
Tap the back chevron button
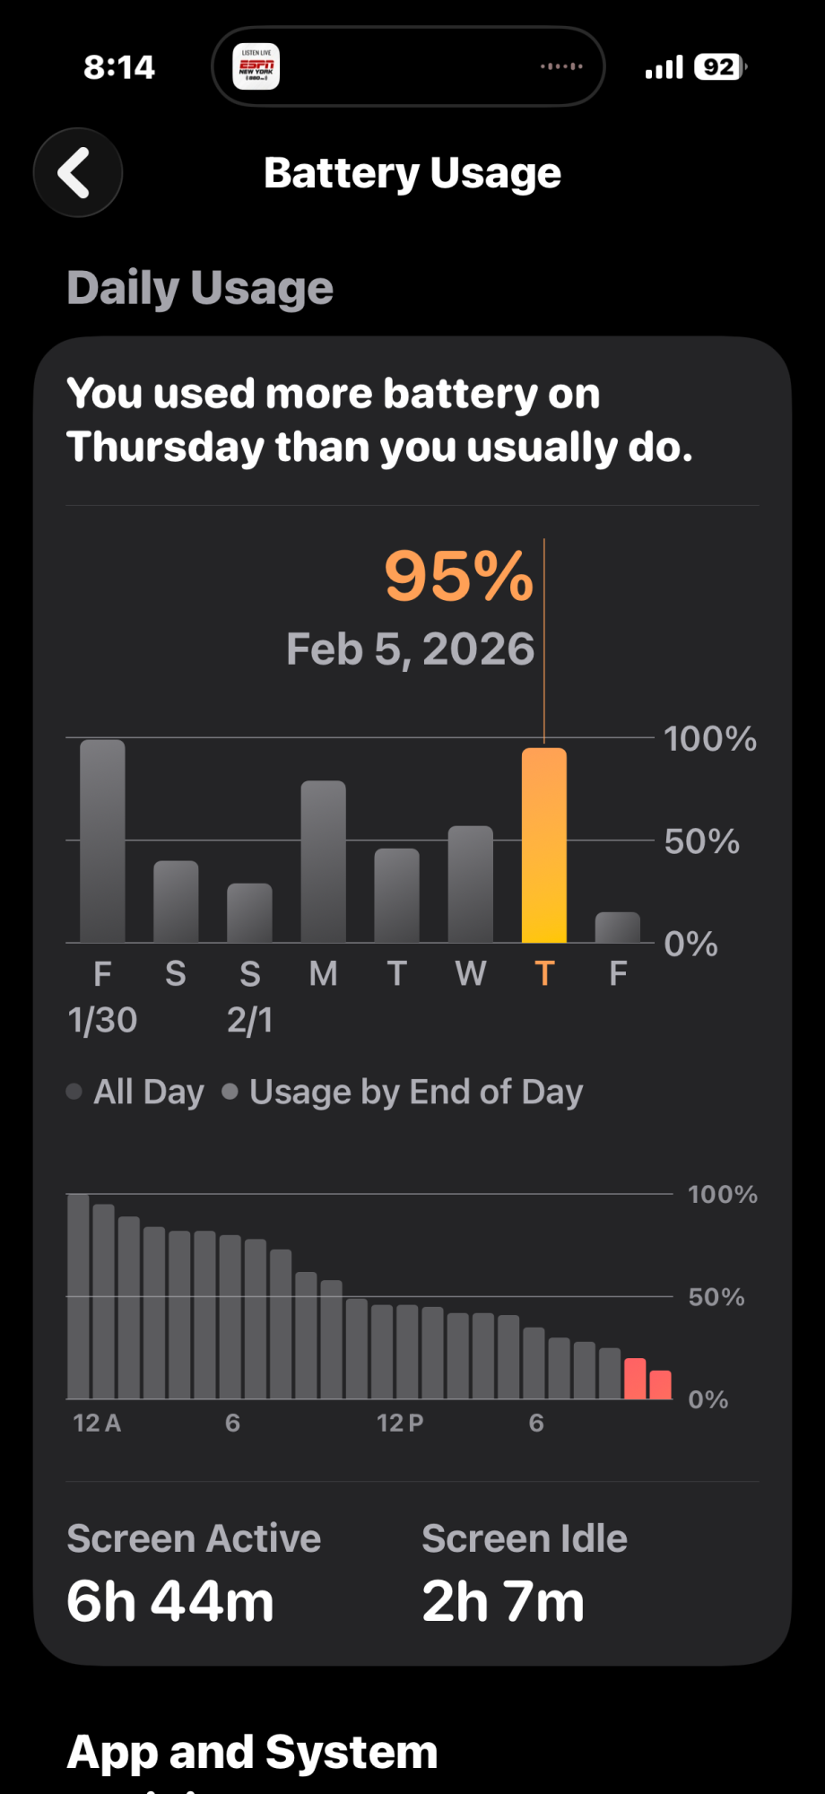click(x=78, y=172)
